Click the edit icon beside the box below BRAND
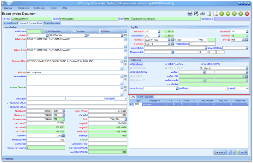The height and width of the screenshot is (163, 253). 126,76
